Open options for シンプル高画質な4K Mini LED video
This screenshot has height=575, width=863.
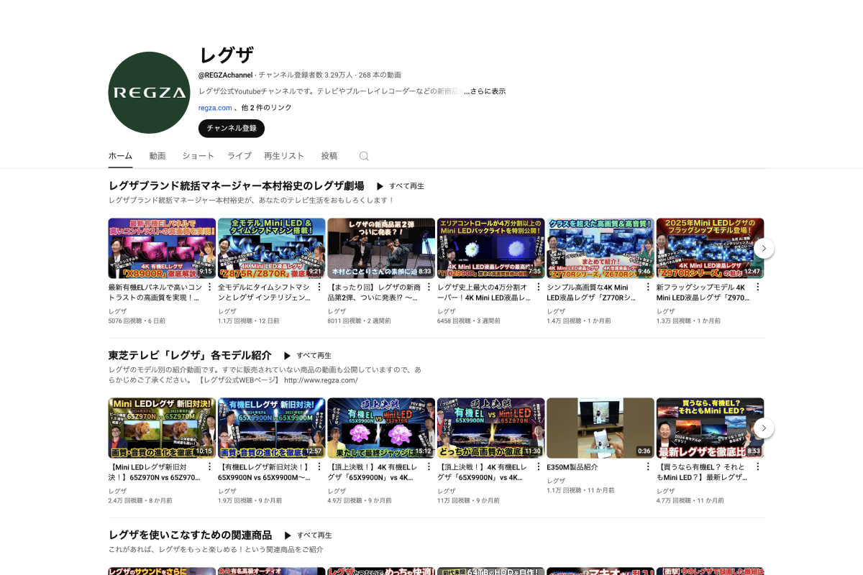(x=649, y=287)
